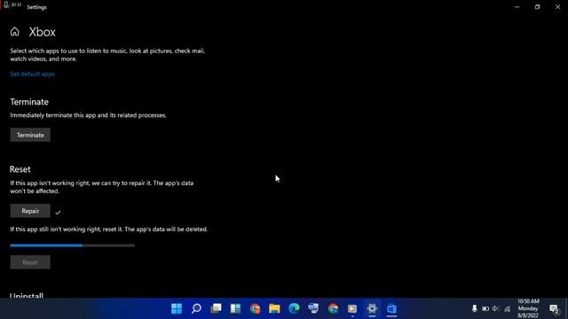The height and width of the screenshot is (319, 568).
Task: Click the Terminate button
Action: coord(30,135)
